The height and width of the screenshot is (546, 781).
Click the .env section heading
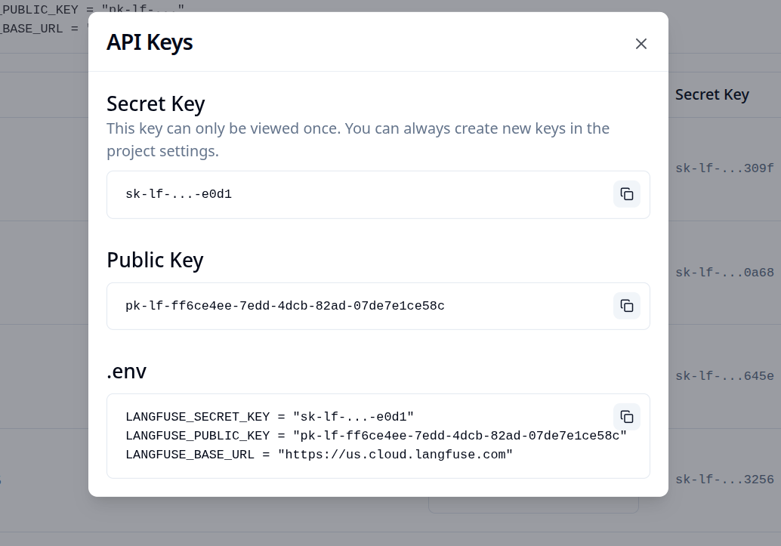pyautogui.click(x=126, y=371)
